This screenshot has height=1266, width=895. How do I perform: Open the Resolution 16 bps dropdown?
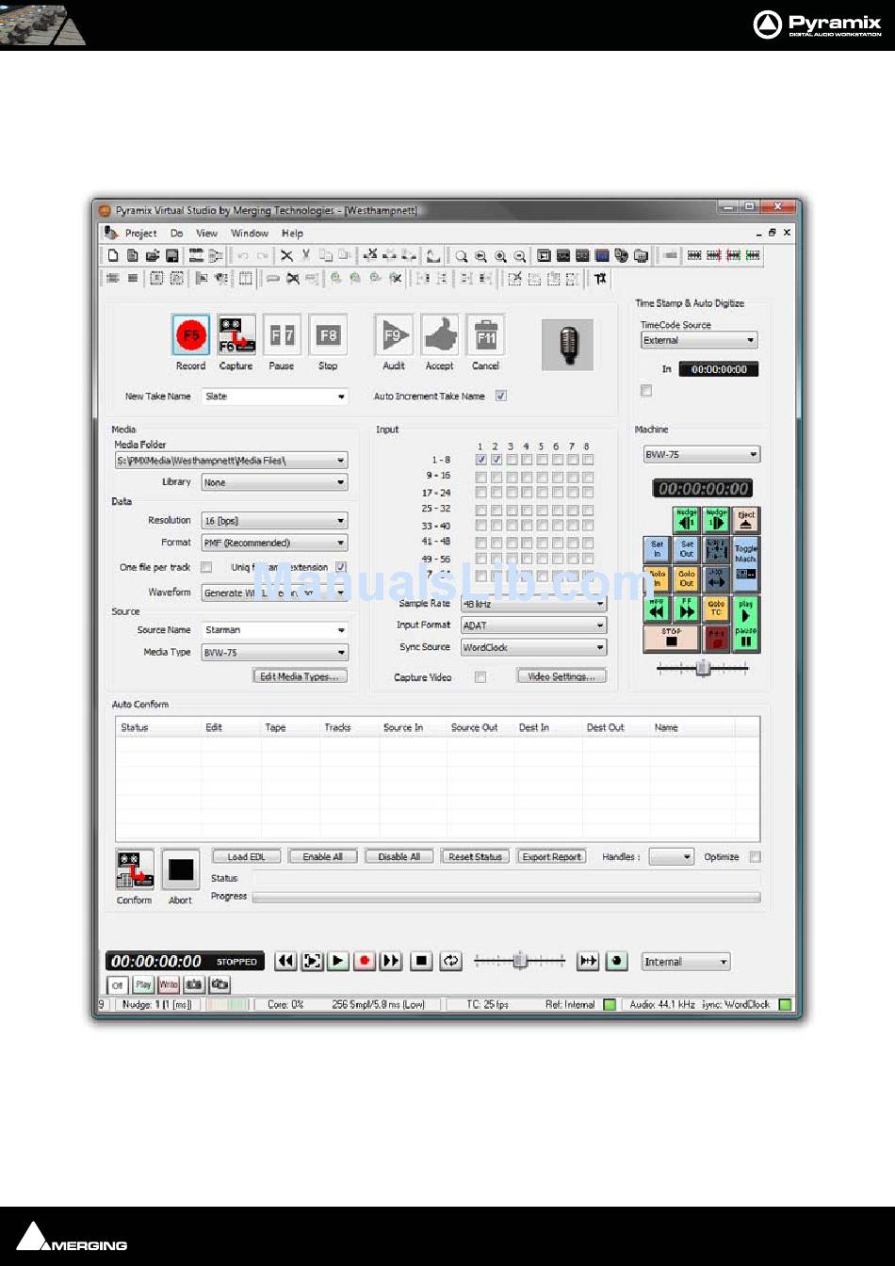click(x=274, y=521)
